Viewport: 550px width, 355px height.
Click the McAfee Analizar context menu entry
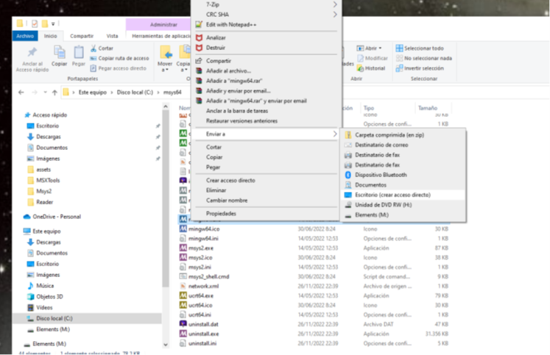216,37
